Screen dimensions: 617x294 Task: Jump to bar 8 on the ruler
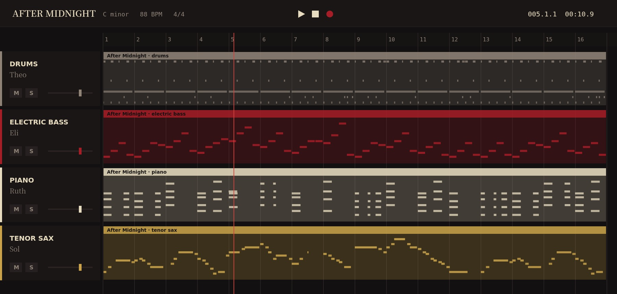click(327, 40)
